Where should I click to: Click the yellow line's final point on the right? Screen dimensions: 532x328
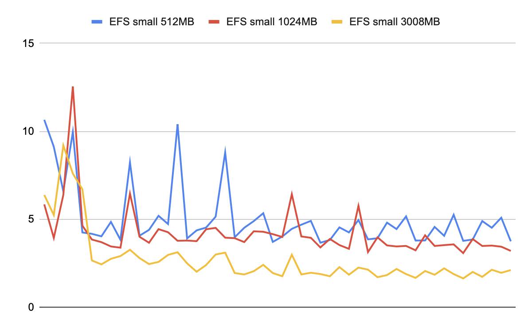tap(511, 270)
